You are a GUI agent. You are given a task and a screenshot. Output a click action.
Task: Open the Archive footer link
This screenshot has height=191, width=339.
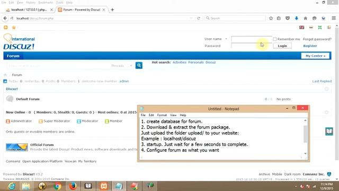pyautogui.click(x=264, y=174)
